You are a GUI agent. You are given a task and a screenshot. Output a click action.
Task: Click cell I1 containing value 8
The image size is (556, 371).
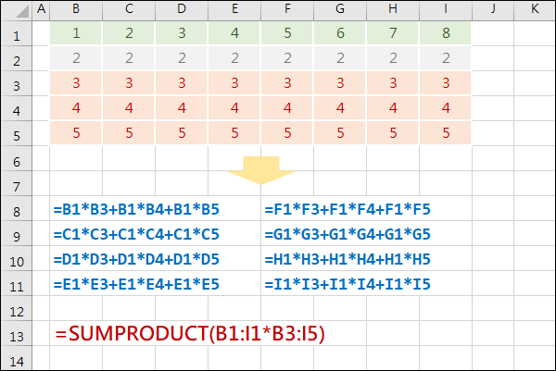[x=446, y=33]
